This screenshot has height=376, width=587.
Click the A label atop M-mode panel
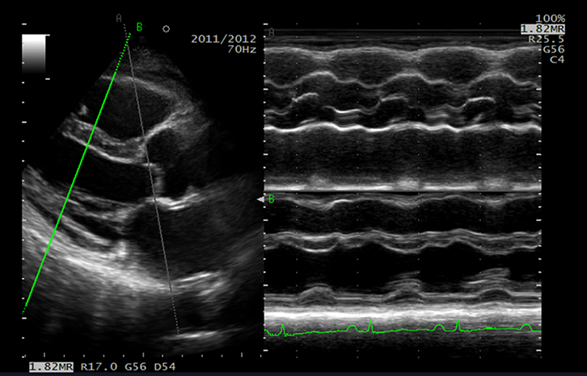pos(272,32)
